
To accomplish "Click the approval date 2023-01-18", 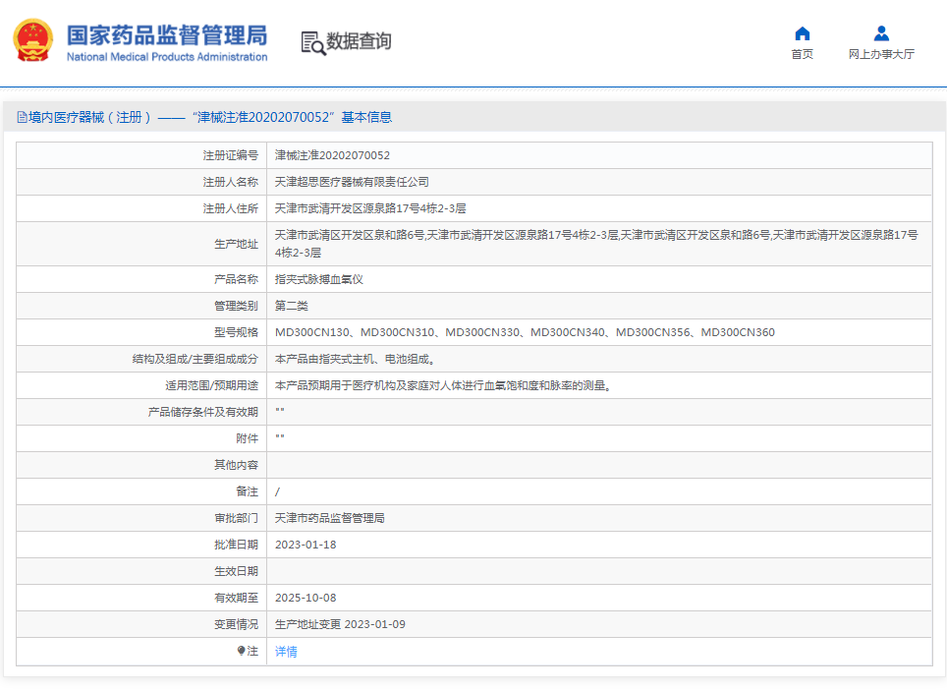I will (x=306, y=545).
